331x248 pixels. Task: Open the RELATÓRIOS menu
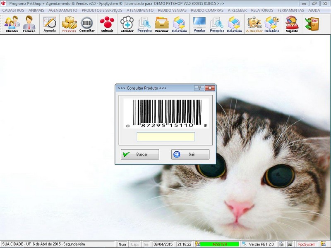pyautogui.click(x=262, y=10)
